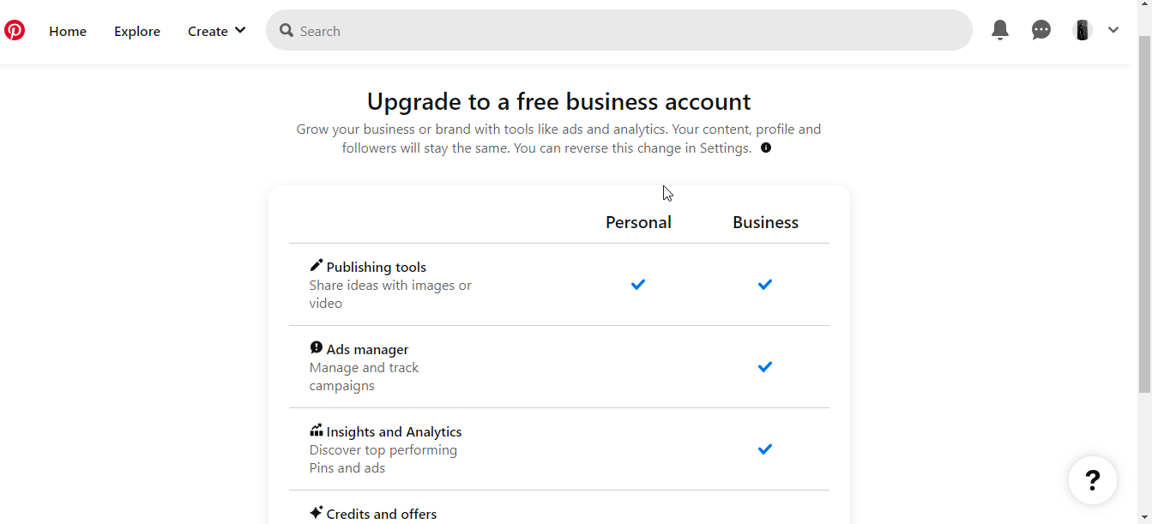Click the vertical page scrollbar
Screen dimensions: 1152x524
tap(1144, 214)
